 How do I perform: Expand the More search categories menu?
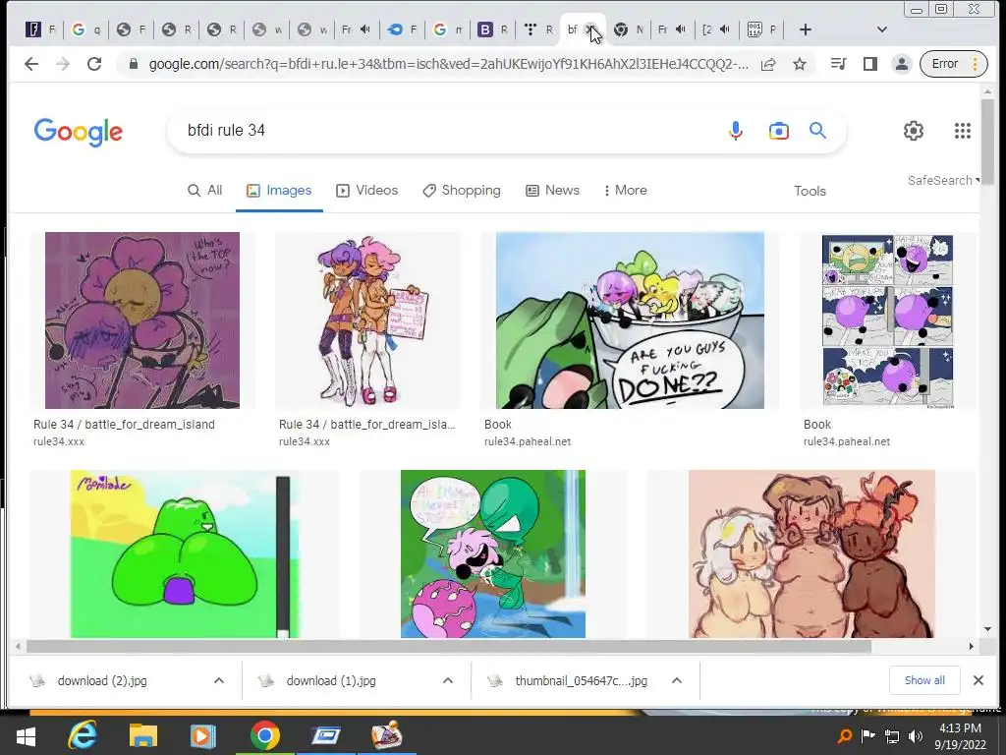coord(625,190)
